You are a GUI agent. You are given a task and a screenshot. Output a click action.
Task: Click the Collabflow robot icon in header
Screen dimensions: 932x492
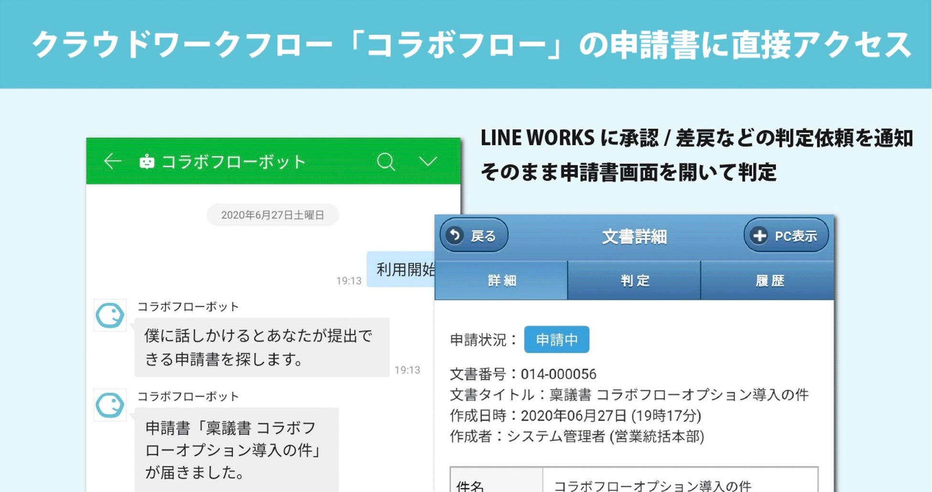click(147, 162)
